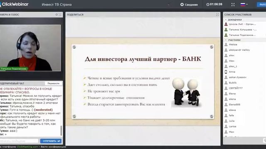Select participant name СЕРГЕЙ777
The image size is (266, 149).
coord(236,88)
